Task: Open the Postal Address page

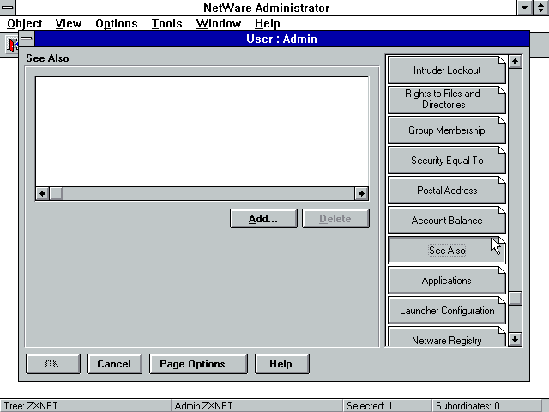Action: tap(446, 191)
